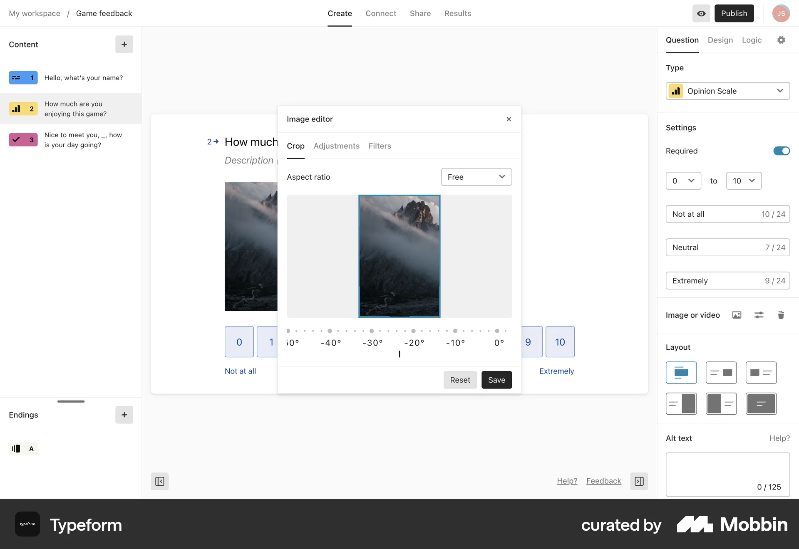
Task: Change question type via Opinion Scale dropdown
Action: pyautogui.click(x=727, y=91)
